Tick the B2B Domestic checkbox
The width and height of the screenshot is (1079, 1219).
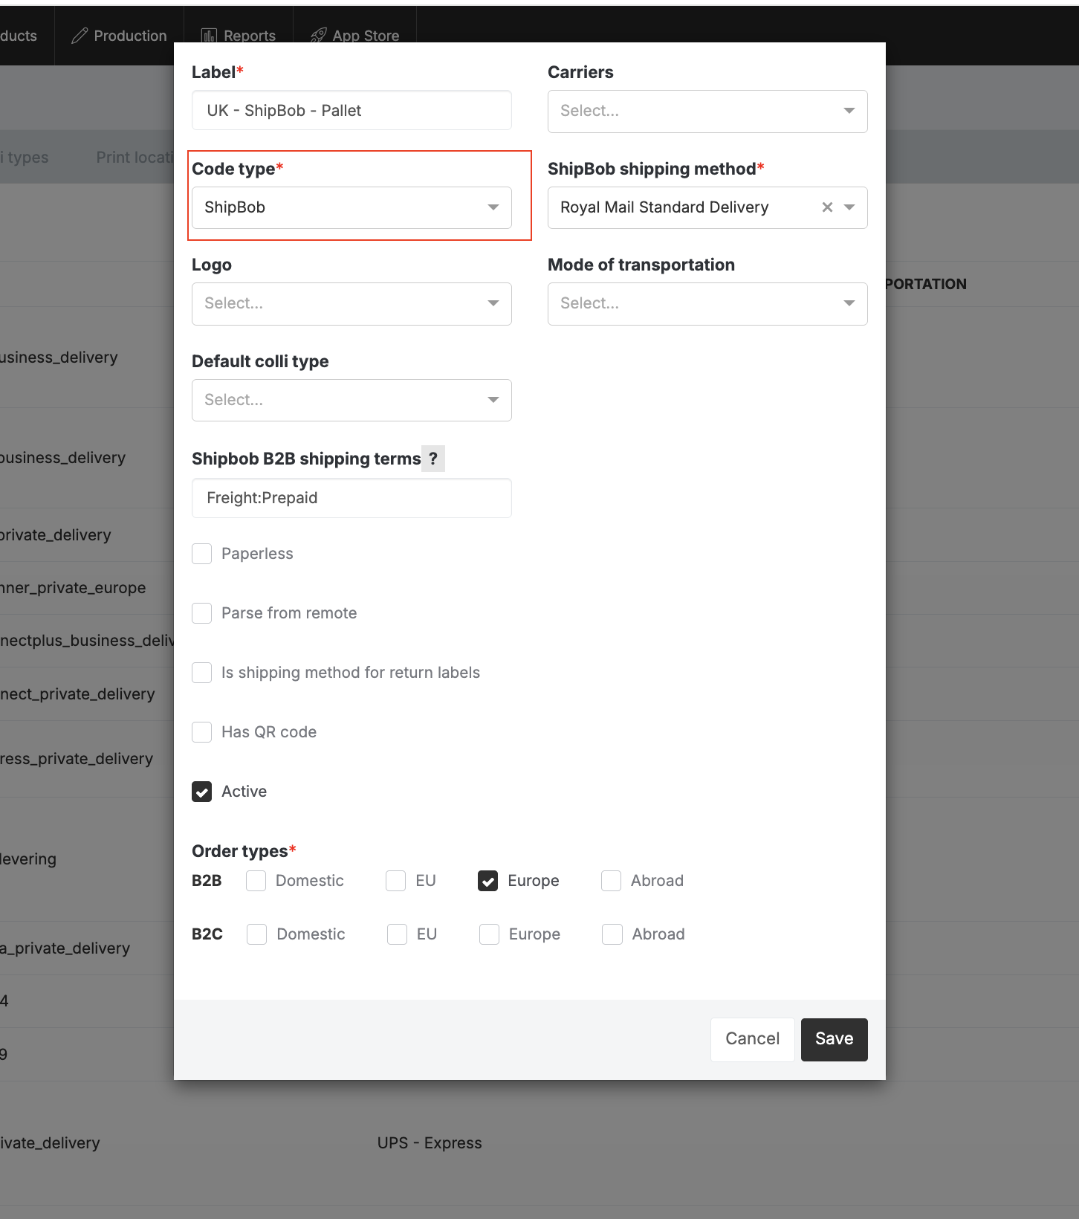(256, 881)
